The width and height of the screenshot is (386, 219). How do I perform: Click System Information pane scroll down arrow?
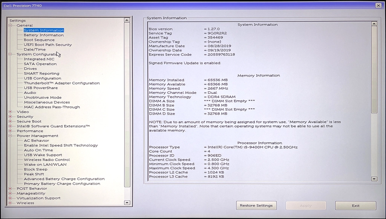[374, 179]
